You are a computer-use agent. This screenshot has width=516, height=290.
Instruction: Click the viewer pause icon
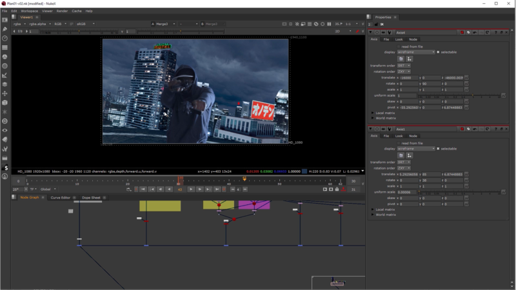tap(329, 24)
